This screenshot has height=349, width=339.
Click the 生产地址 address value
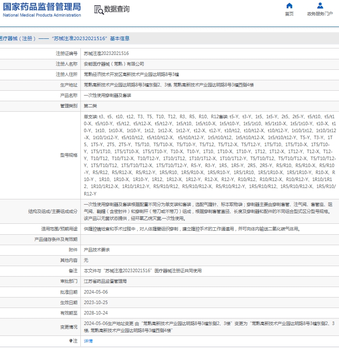click(x=169, y=85)
